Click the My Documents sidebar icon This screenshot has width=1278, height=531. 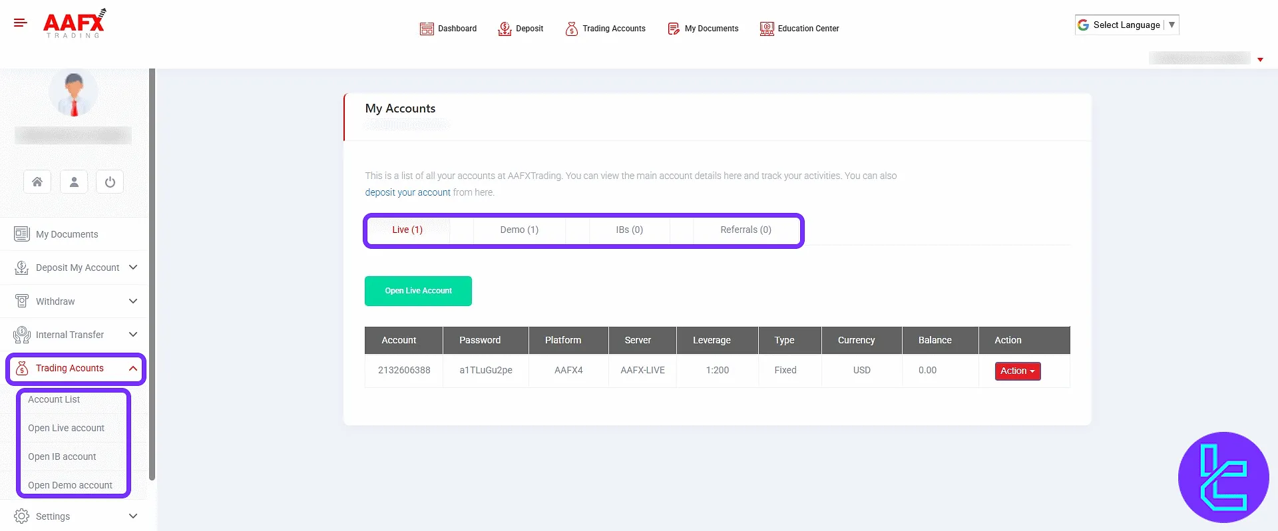tap(22, 234)
